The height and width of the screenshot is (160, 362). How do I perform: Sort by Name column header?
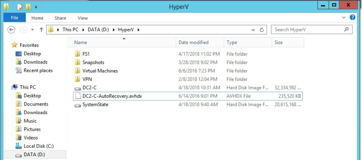(x=121, y=42)
